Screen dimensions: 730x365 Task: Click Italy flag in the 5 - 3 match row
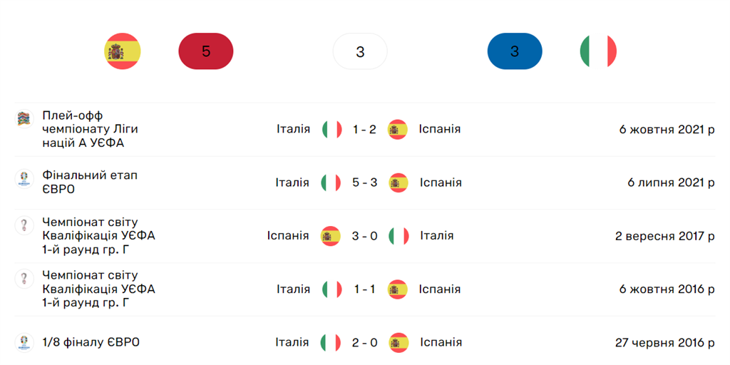click(331, 182)
